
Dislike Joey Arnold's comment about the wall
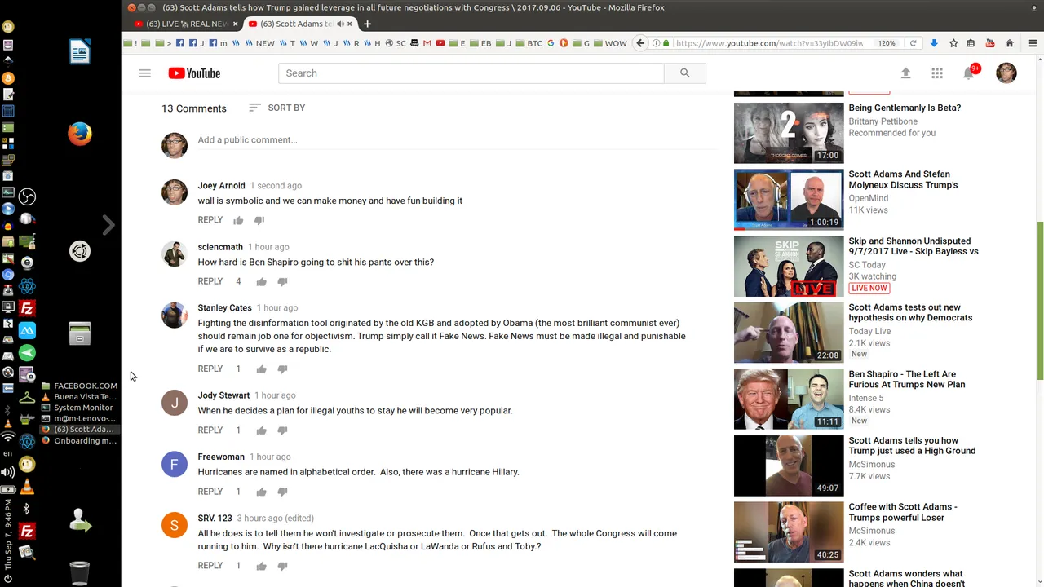pos(259,220)
